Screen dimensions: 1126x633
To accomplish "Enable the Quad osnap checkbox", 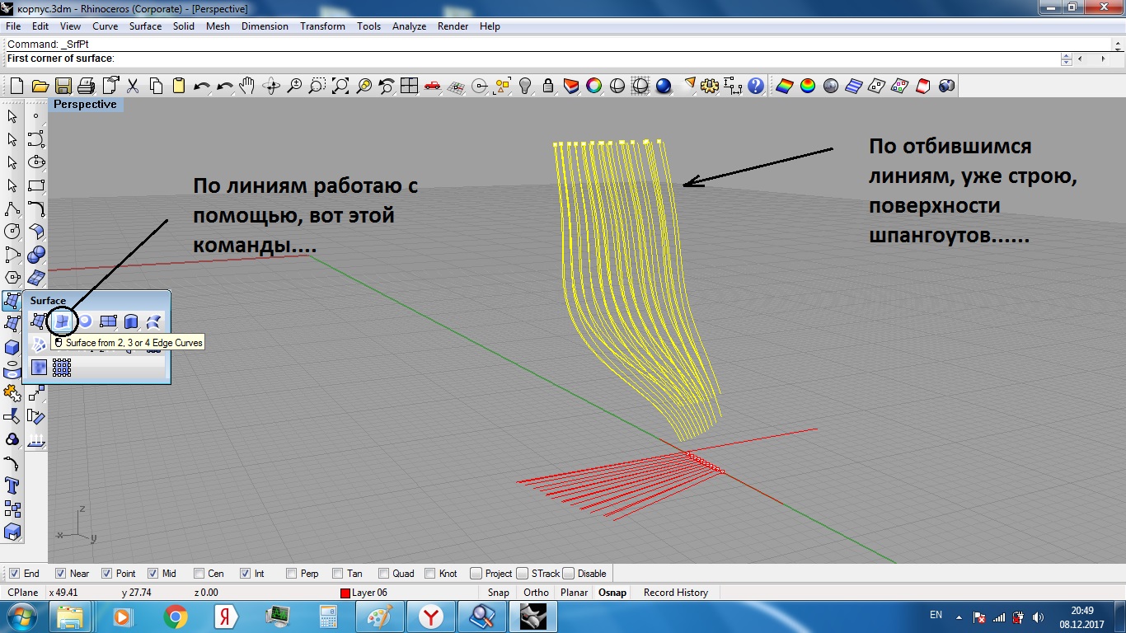I will 383,574.
